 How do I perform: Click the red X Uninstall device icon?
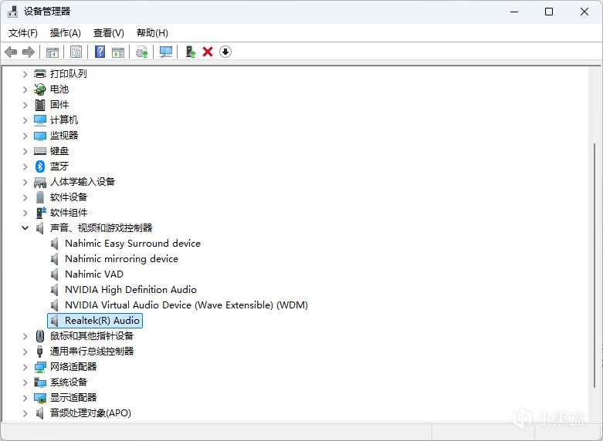click(x=208, y=52)
